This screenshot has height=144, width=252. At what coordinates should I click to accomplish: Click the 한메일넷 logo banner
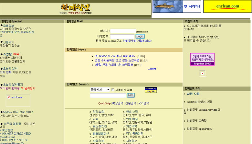(76, 9)
